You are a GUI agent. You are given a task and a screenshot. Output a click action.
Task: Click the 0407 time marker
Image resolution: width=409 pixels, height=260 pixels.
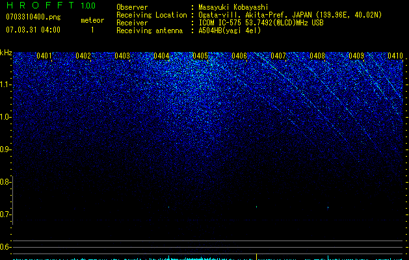pyautogui.click(x=278, y=56)
